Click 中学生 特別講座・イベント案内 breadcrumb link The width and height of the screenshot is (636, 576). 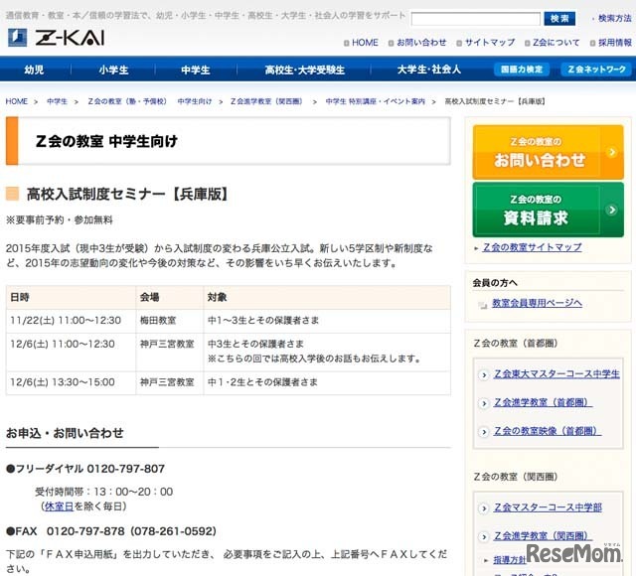[376, 101]
